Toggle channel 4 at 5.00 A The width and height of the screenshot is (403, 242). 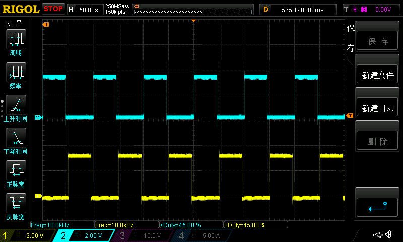tap(201, 235)
